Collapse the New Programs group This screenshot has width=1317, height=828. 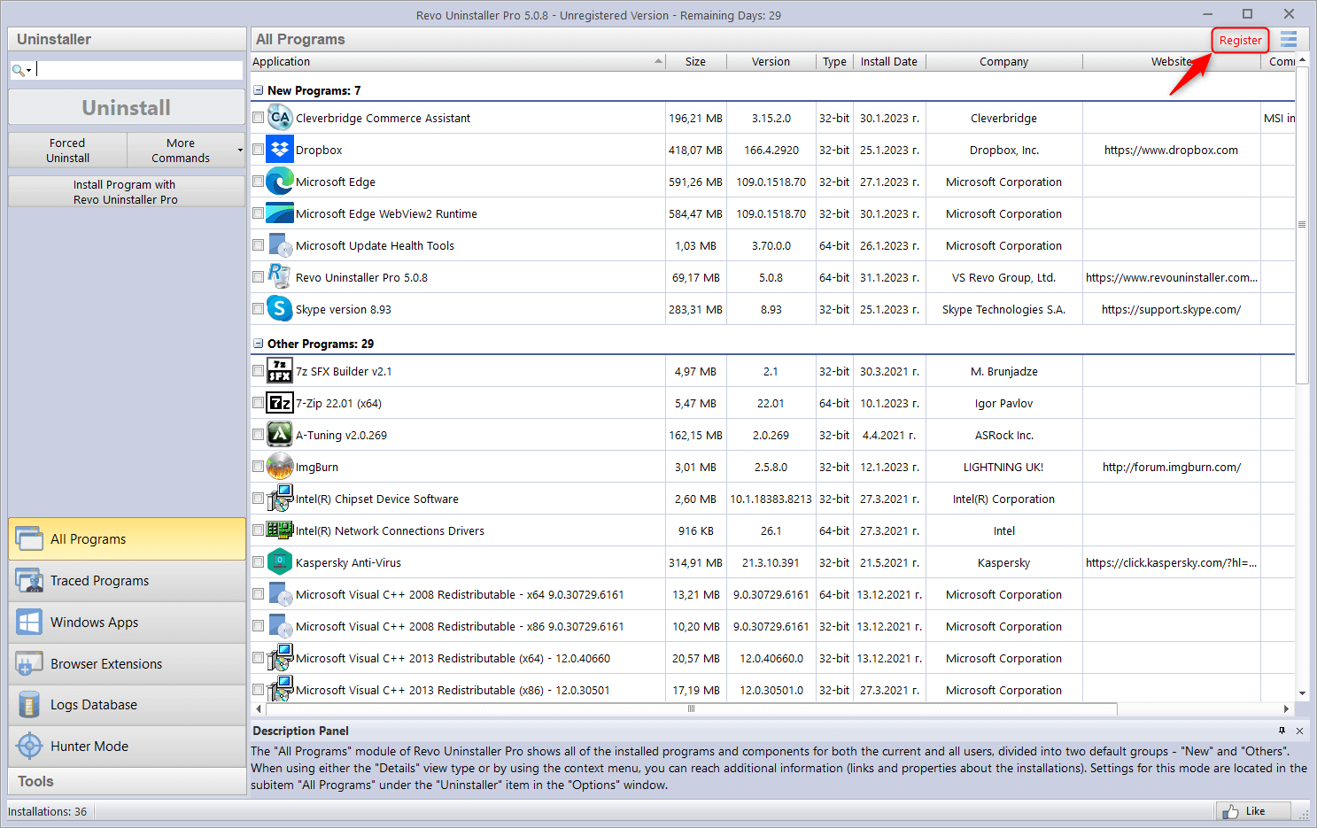click(259, 90)
